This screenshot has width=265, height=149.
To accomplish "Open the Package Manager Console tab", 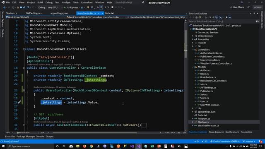I will point(30,137).
